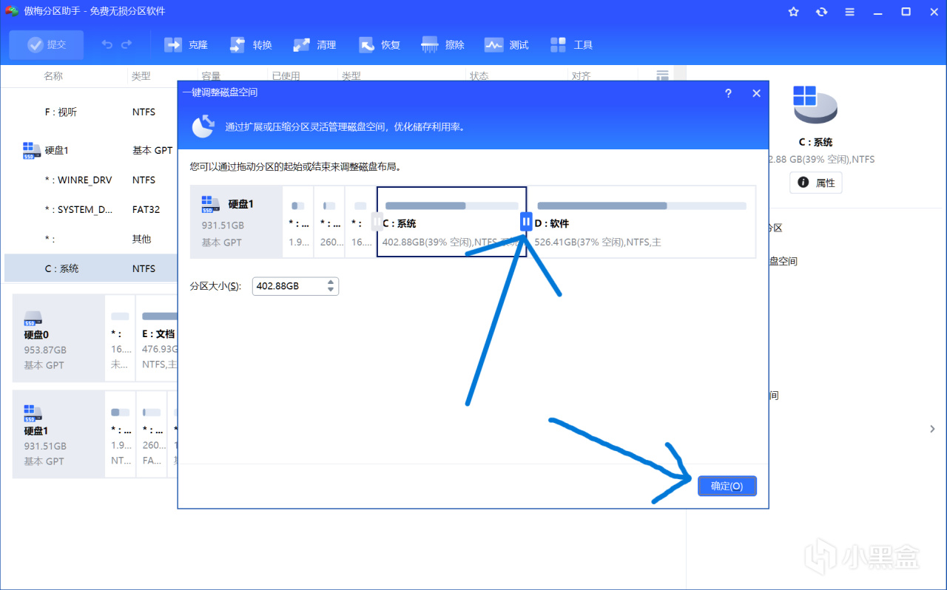Sort by the 对齐 column header

[x=581, y=76]
